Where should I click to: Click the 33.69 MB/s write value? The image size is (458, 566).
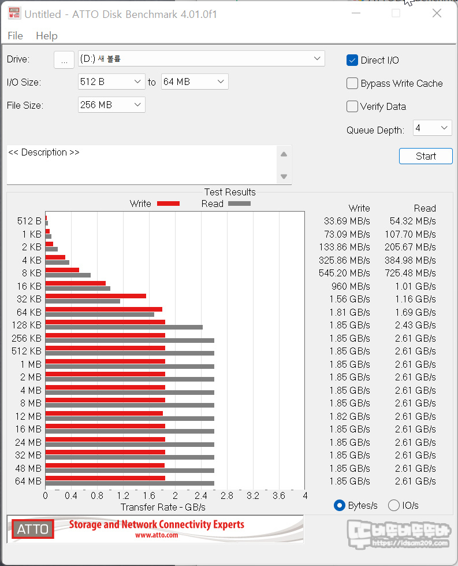tap(347, 221)
